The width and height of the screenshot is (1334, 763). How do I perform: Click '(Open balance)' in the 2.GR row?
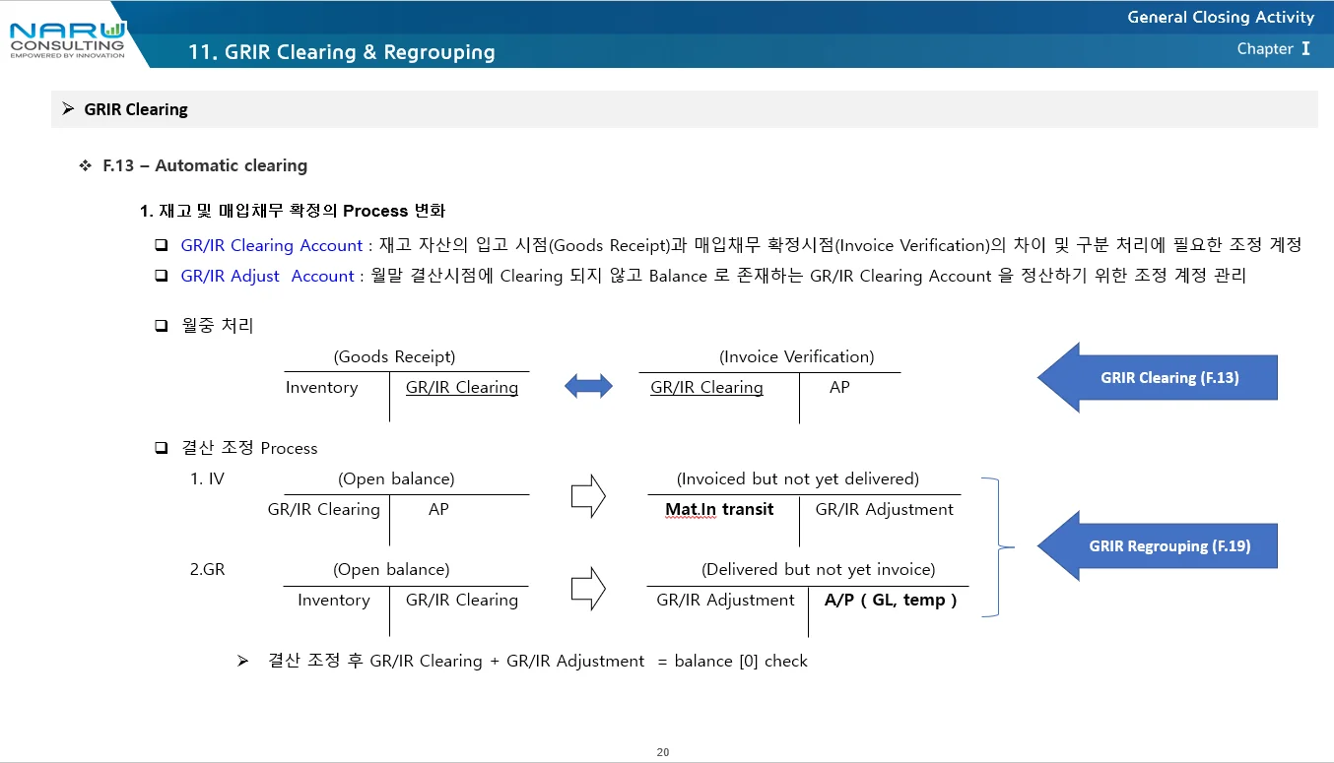(391, 569)
